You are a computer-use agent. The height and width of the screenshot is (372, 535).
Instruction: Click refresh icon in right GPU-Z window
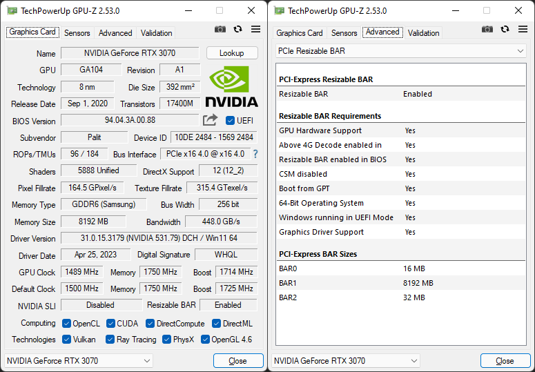[505, 29]
